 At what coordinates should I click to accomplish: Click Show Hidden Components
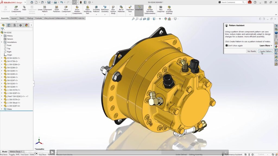[77, 10]
